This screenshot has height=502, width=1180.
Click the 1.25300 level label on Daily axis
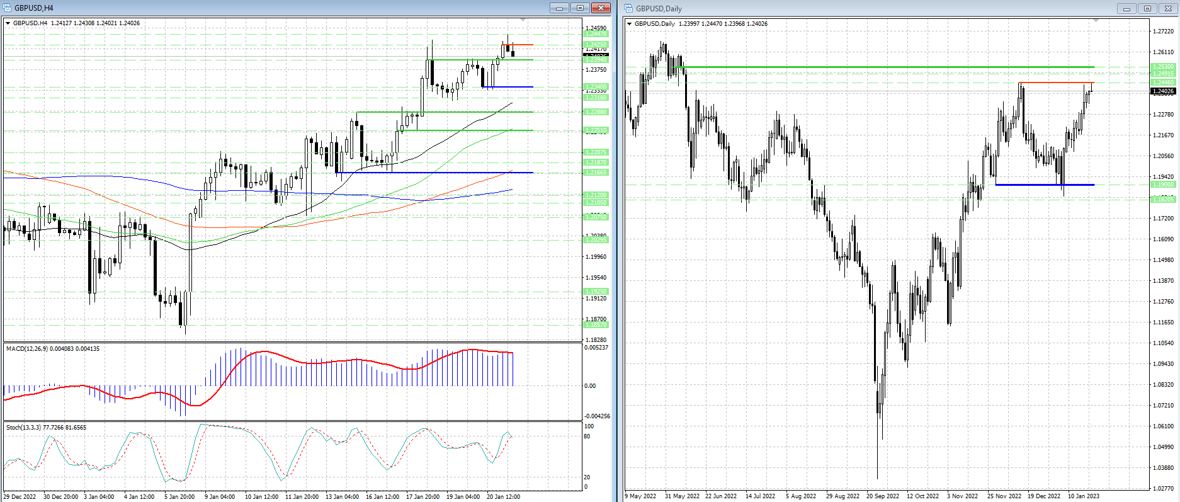pos(1162,67)
